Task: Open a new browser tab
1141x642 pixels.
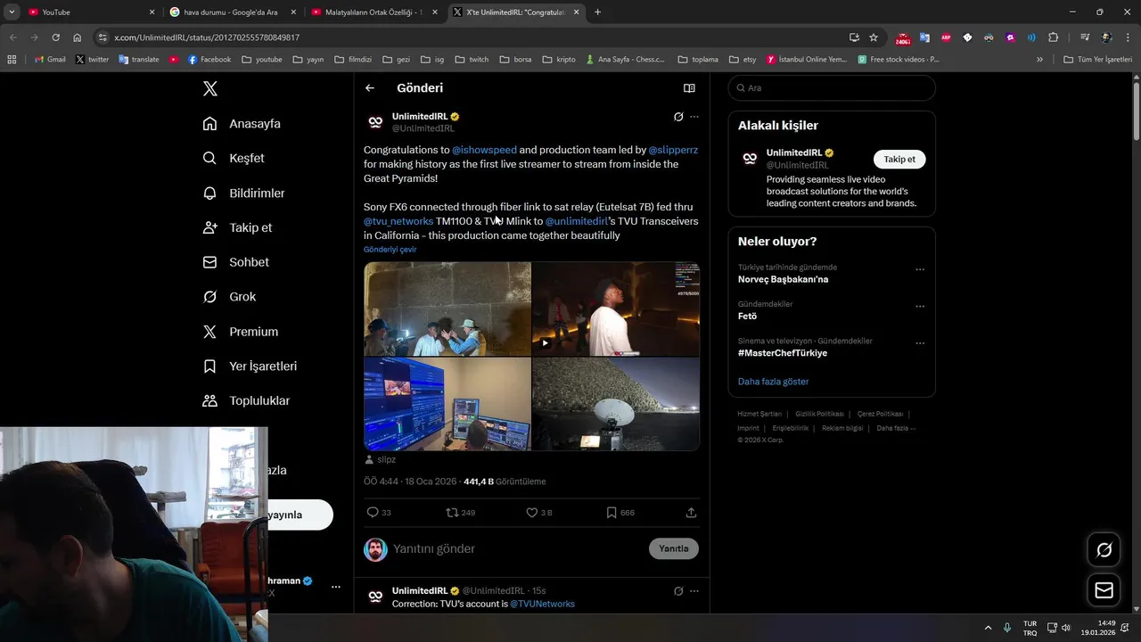Action: [597, 12]
